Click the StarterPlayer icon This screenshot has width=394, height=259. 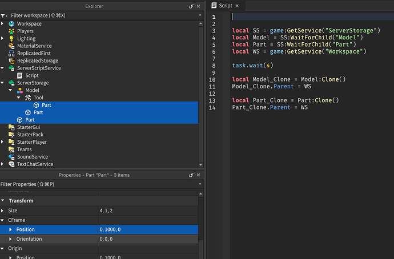(x=11, y=142)
